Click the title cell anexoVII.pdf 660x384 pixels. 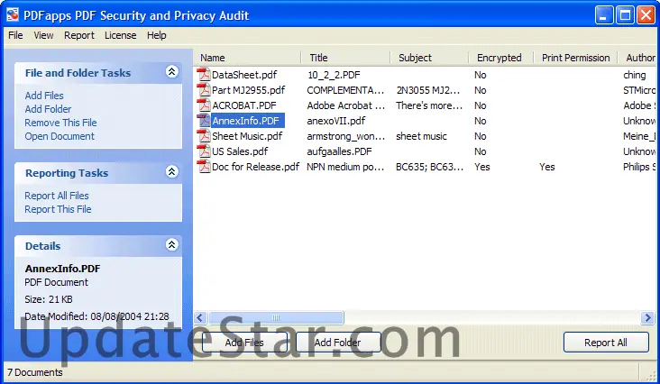336,121
